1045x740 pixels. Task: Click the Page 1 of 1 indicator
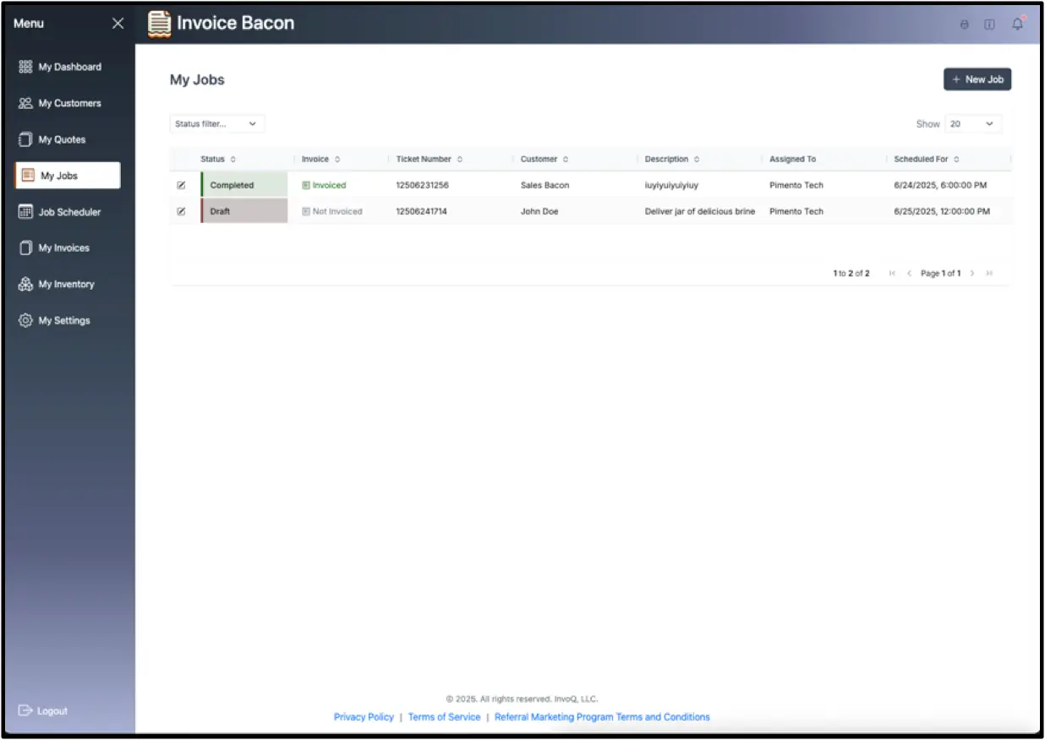pyautogui.click(x=940, y=274)
